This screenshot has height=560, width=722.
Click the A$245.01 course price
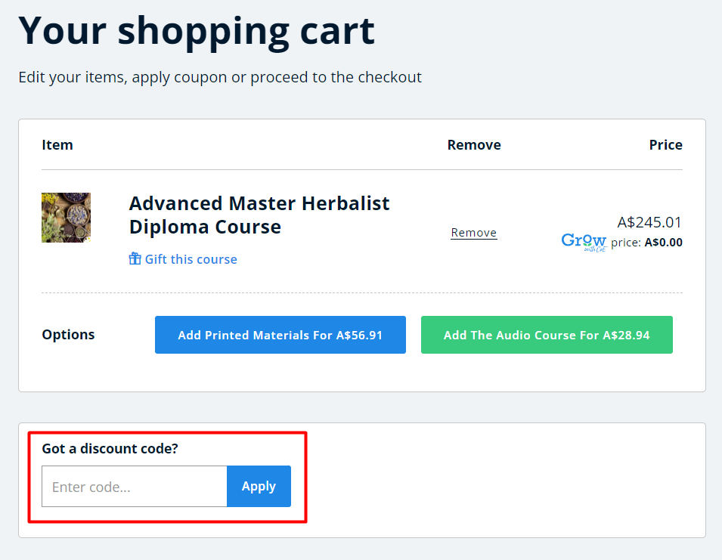click(649, 222)
